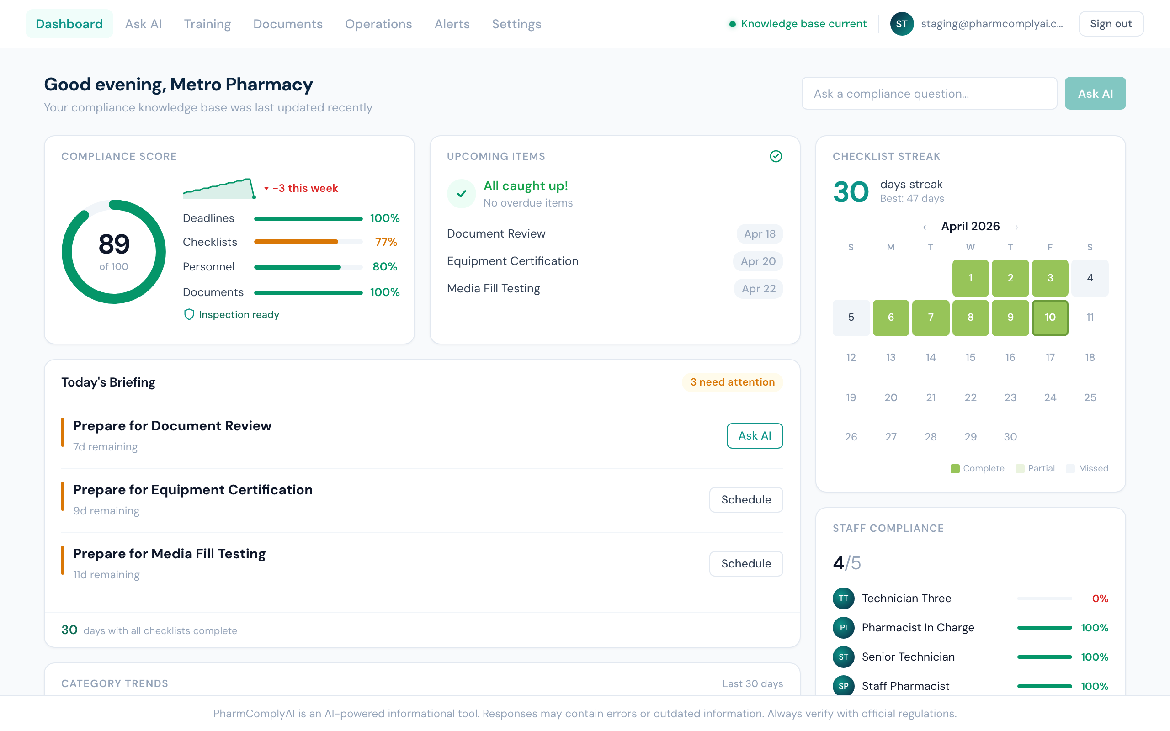Click the green checkmark icon in Upcoming Items header

[776, 156]
